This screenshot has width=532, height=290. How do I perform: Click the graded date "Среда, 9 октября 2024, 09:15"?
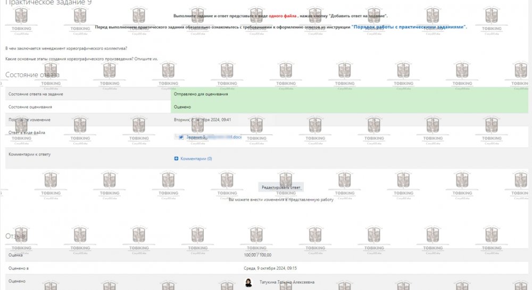tap(270, 268)
